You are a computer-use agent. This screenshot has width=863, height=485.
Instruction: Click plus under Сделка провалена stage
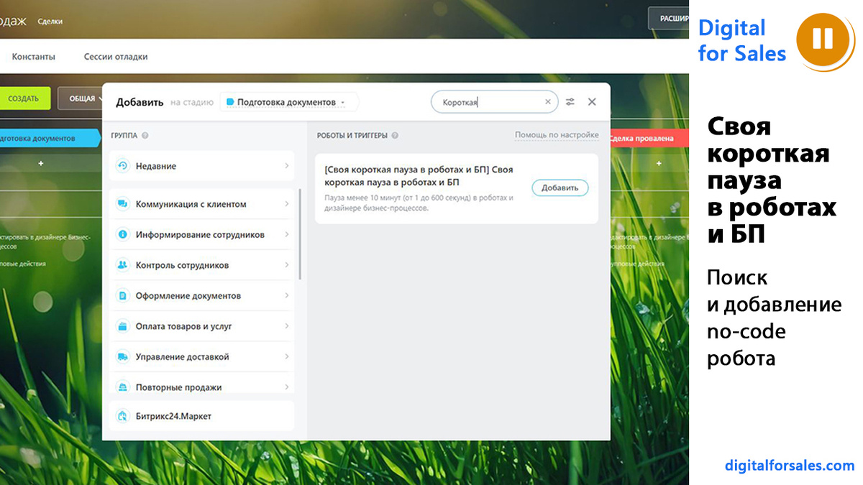[659, 164]
